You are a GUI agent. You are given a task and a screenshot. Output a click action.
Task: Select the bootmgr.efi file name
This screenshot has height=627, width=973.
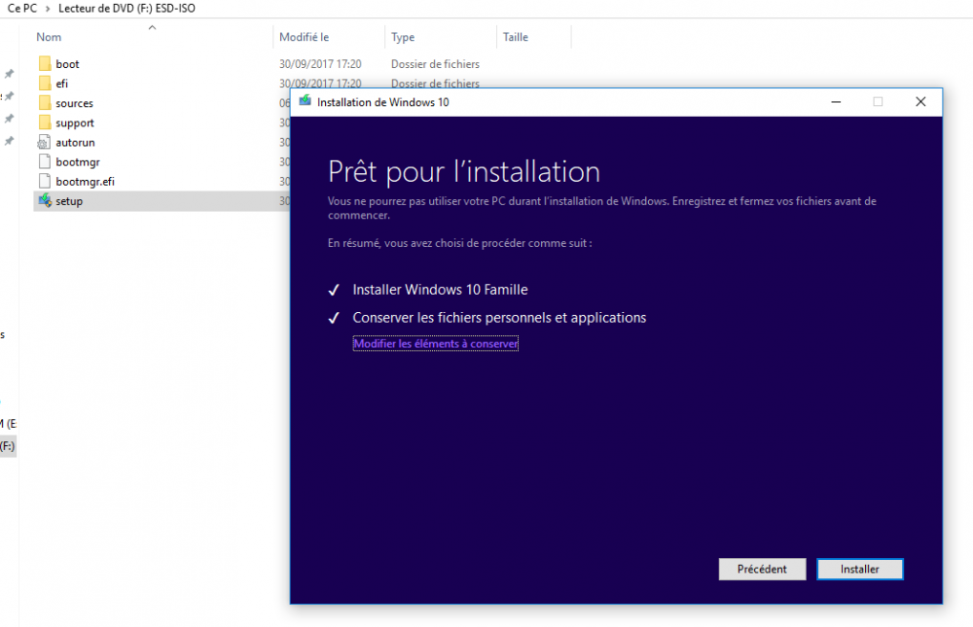click(x=85, y=181)
